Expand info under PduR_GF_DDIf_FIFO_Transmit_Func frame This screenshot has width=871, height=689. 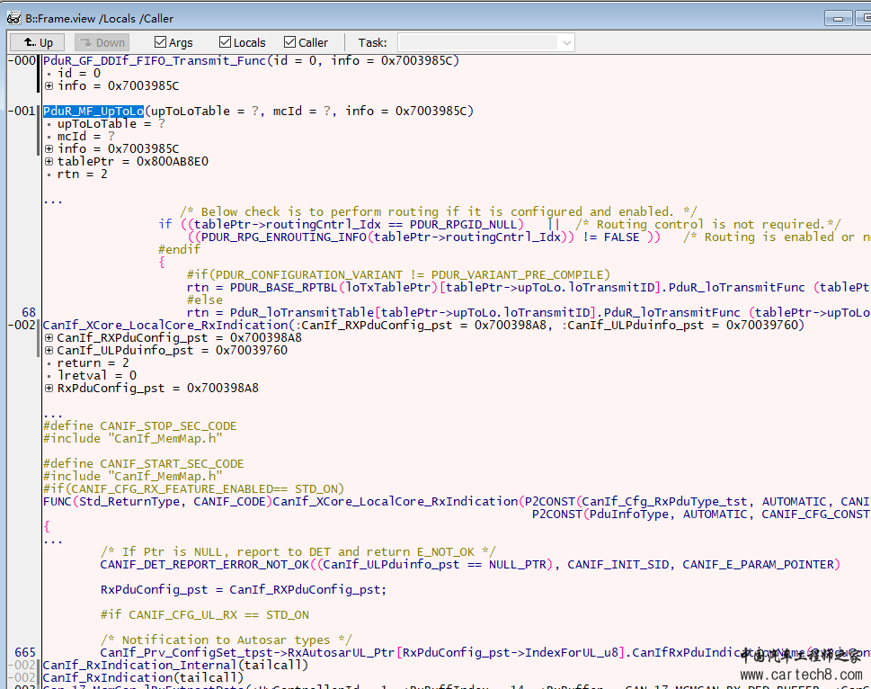[49, 86]
